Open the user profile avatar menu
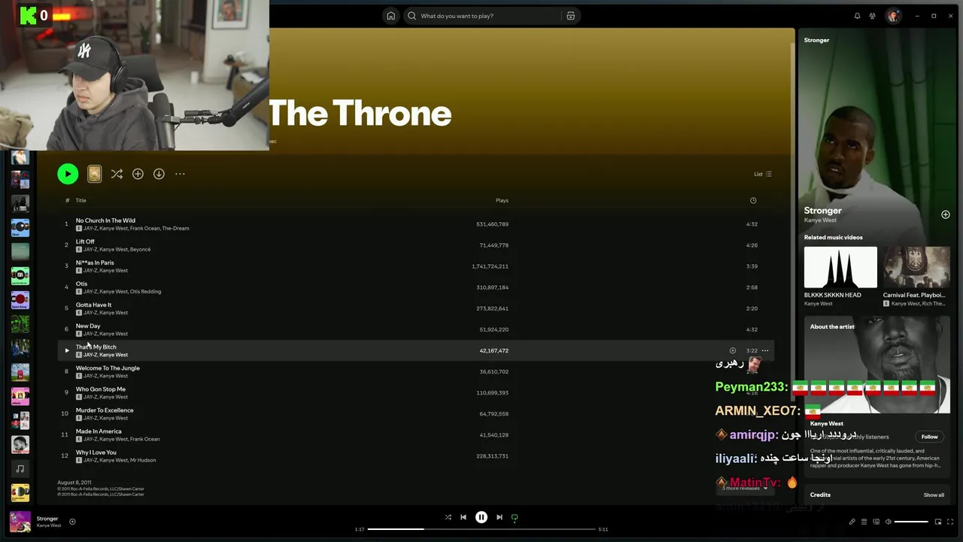Viewport: 963px width, 542px height. (893, 16)
